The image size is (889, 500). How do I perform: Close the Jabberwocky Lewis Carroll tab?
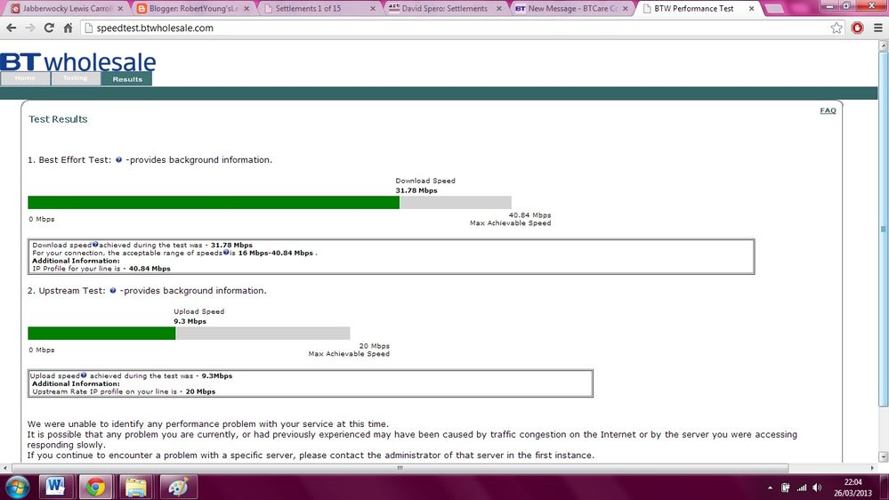click(120, 9)
